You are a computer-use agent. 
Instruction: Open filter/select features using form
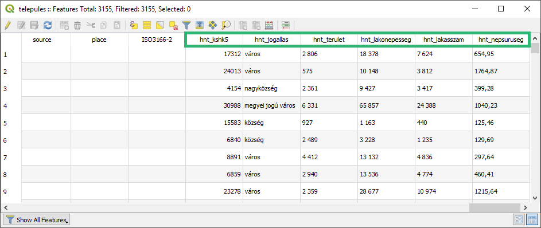186,25
